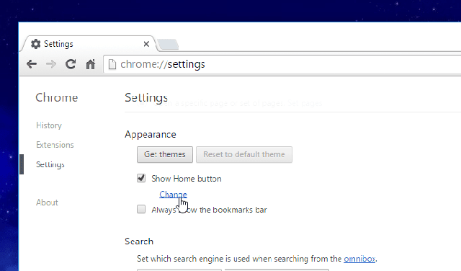
Task: Open Extensions in the sidebar
Action: 55,145
